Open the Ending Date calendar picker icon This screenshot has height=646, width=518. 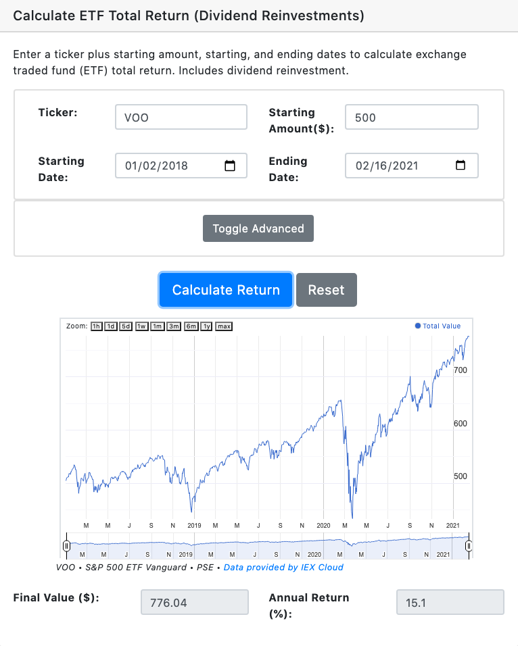(x=461, y=165)
